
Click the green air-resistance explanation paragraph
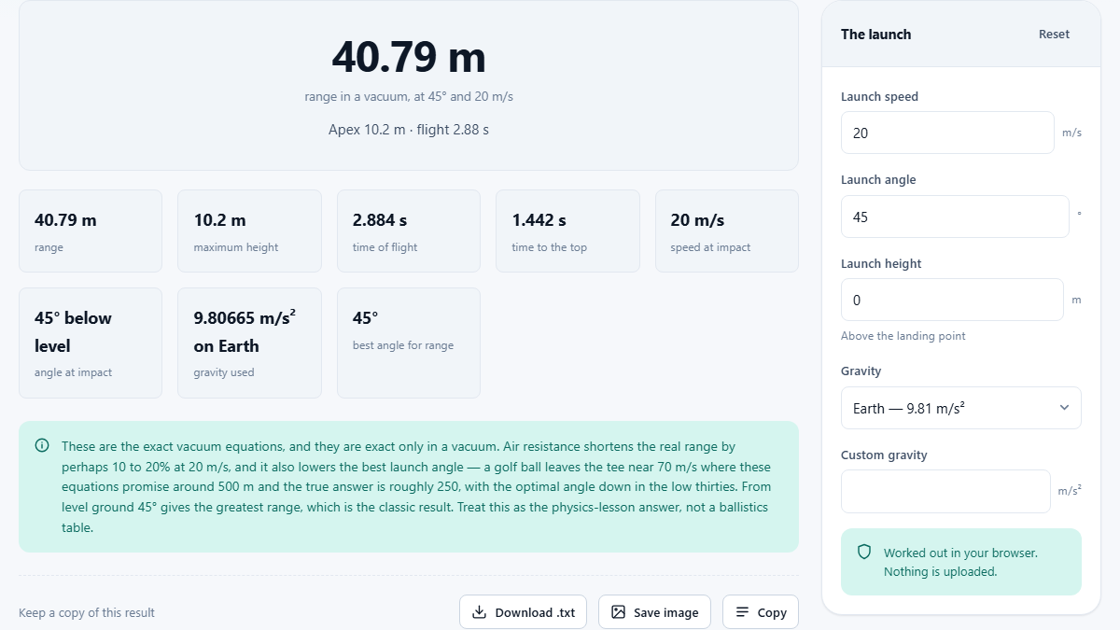pyautogui.click(x=416, y=487)
